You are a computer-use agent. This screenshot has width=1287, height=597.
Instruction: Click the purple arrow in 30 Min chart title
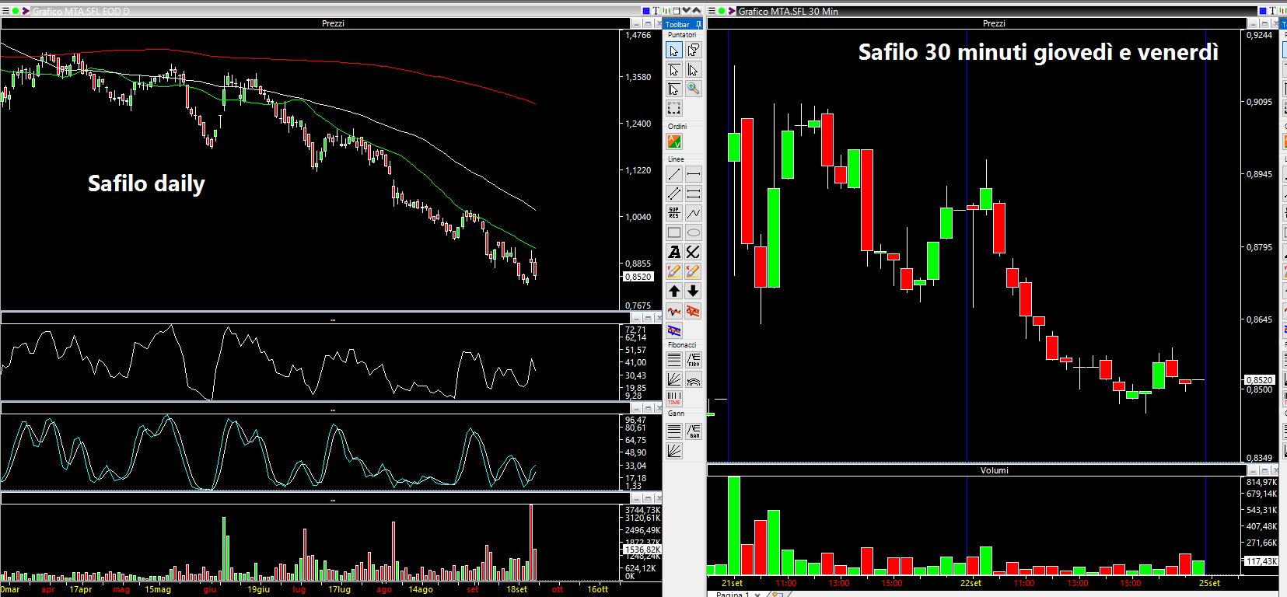[731, 11]
